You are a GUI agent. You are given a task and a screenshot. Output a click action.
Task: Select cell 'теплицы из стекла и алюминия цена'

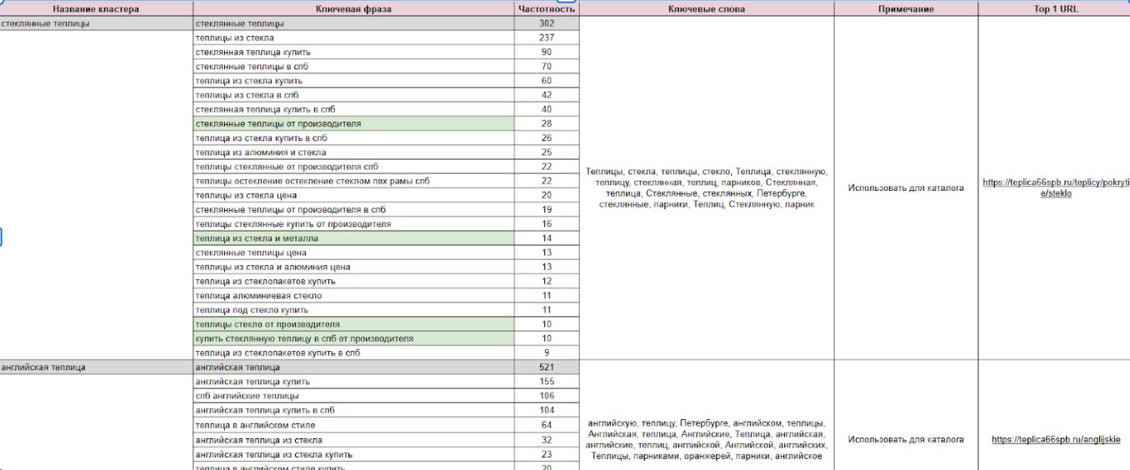tap(353, 267)
